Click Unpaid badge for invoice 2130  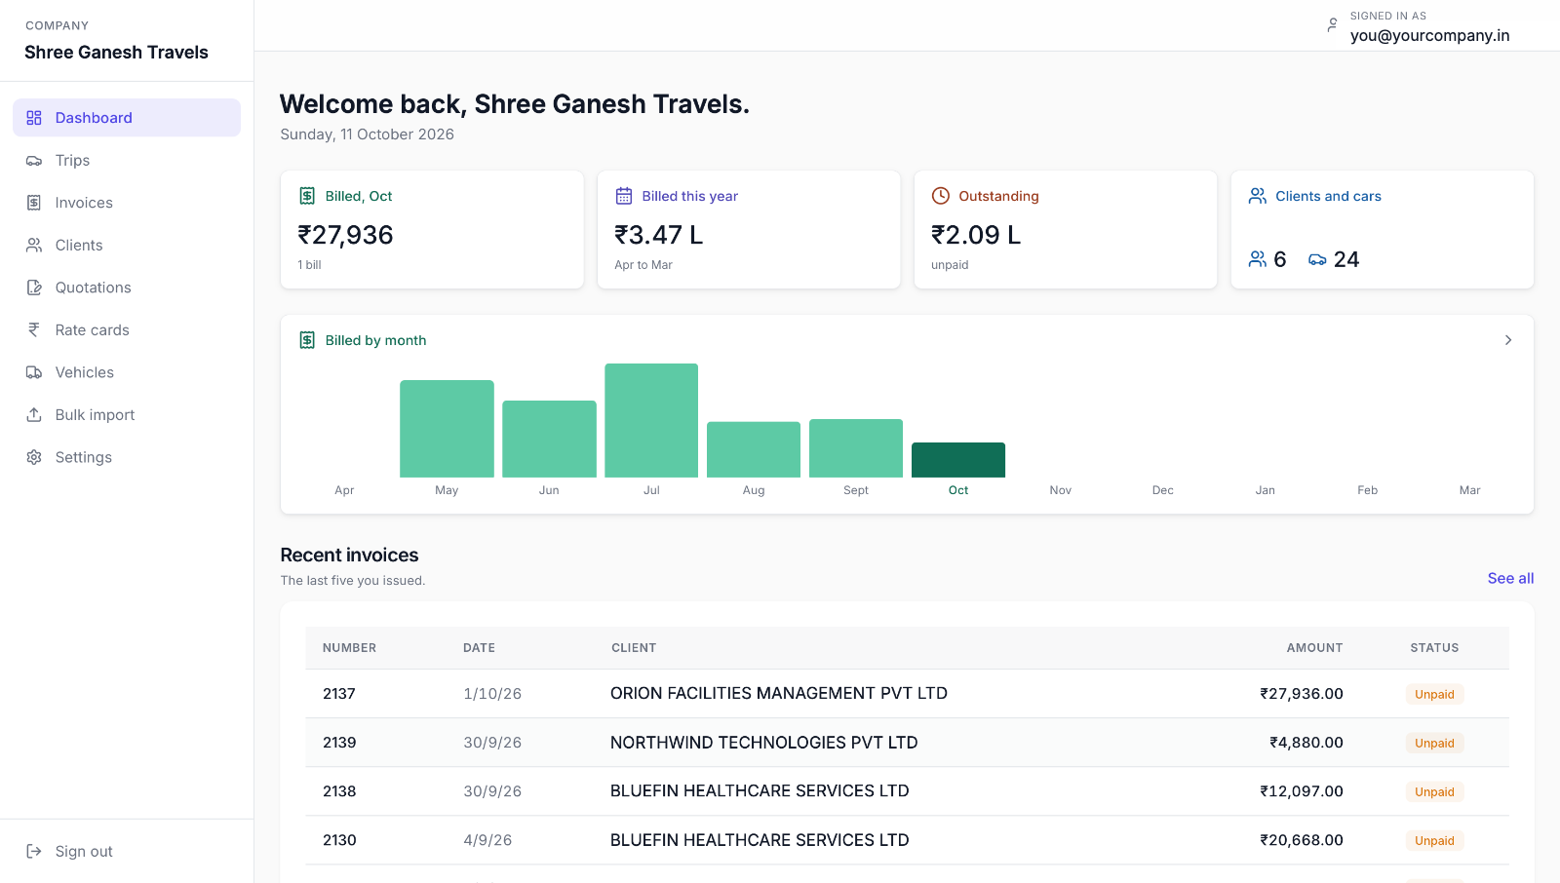(1434, 841)
